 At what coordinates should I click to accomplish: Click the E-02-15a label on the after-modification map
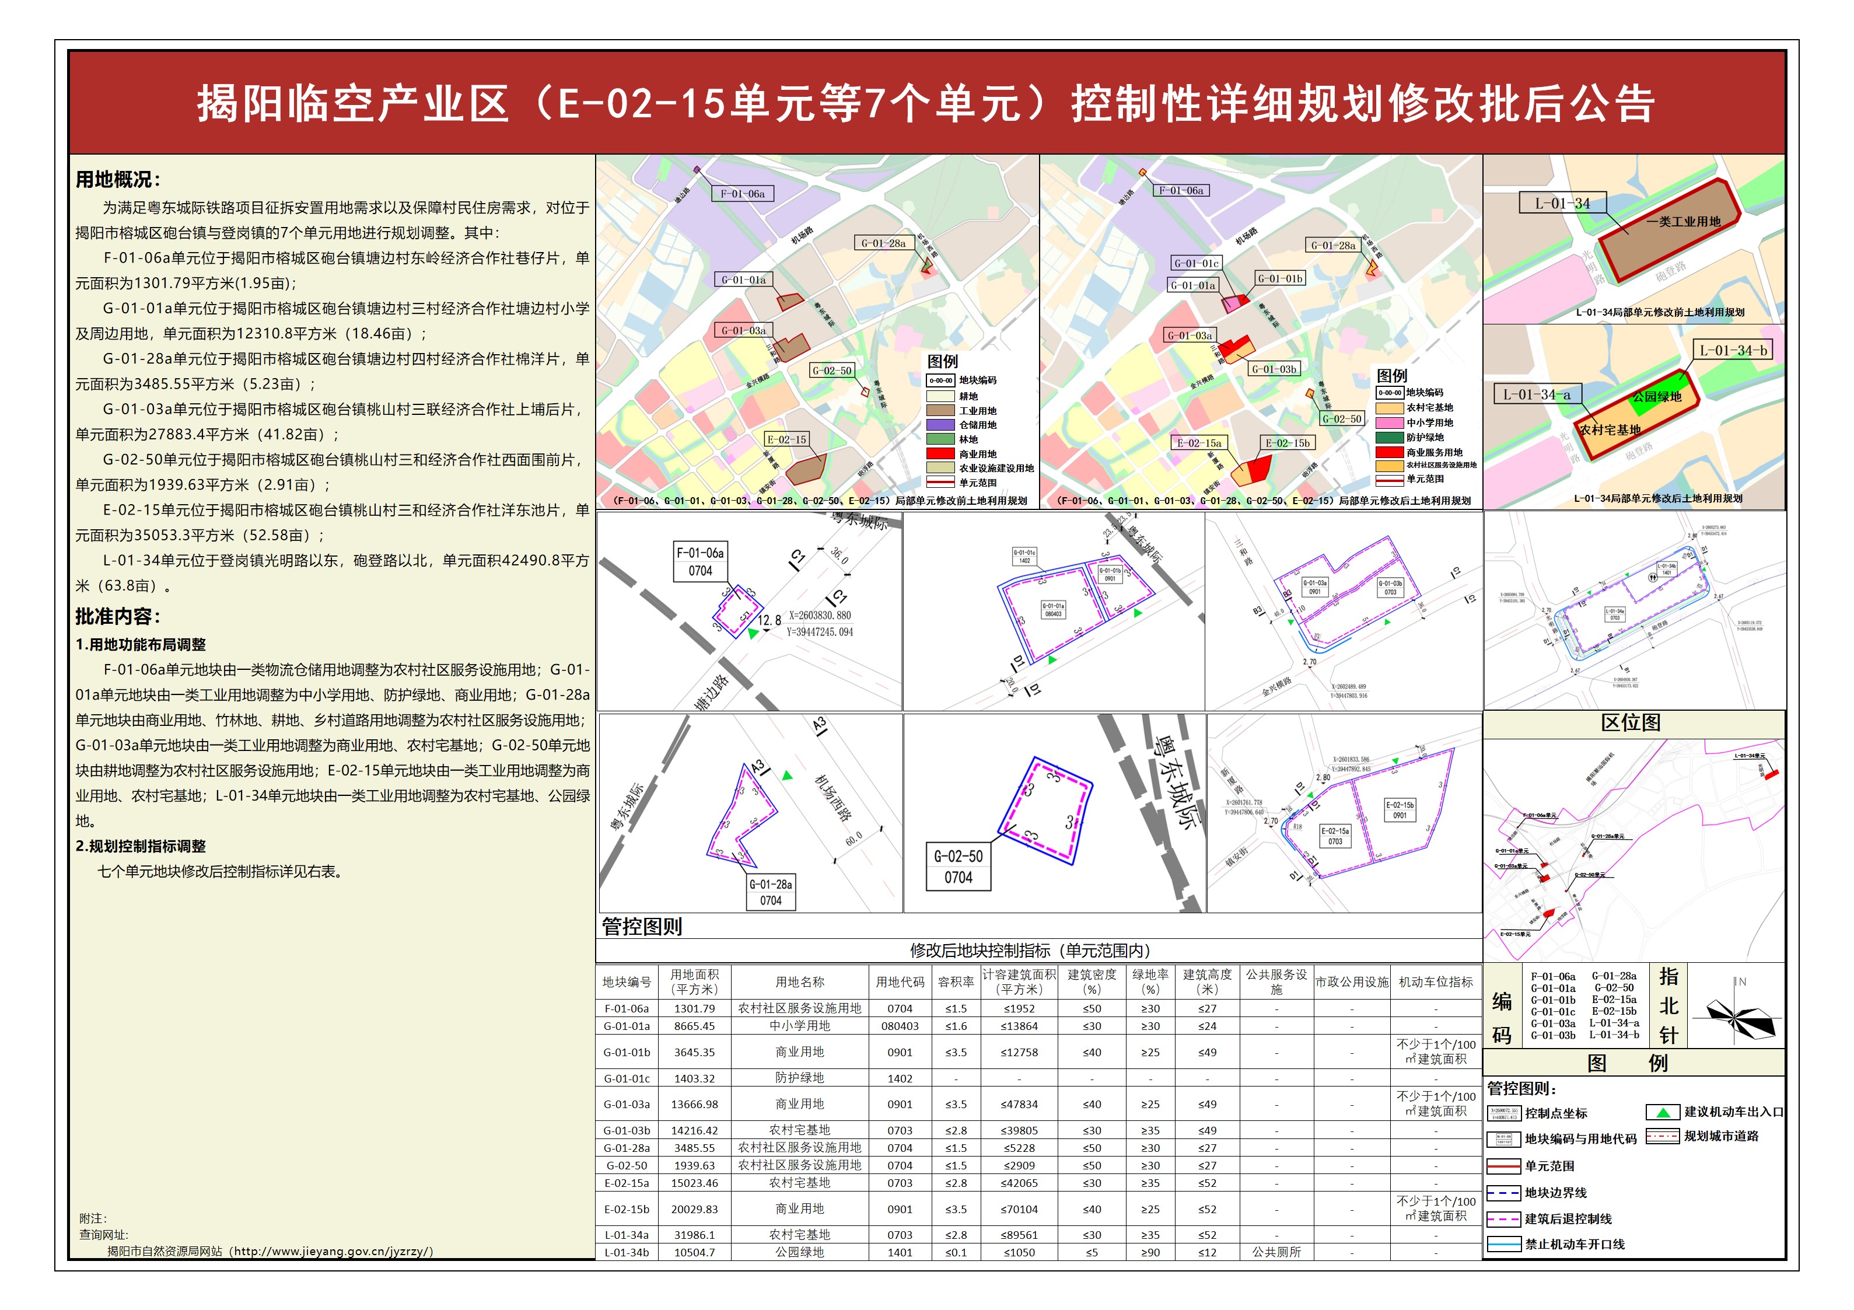[1199, 443]
